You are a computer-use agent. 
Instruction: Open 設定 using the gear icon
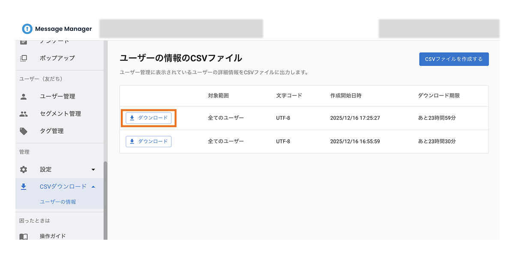[24, 169]
